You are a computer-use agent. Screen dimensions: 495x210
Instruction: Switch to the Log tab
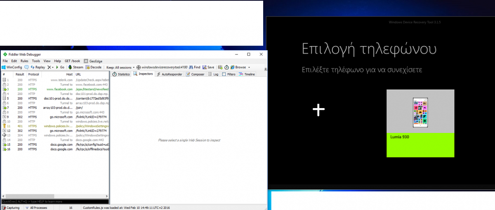pos(213,74)
